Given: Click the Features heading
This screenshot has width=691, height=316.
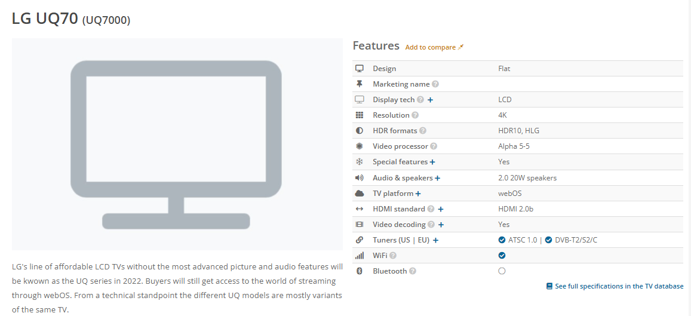Looking at the screenshot, I should pos(376,46).
